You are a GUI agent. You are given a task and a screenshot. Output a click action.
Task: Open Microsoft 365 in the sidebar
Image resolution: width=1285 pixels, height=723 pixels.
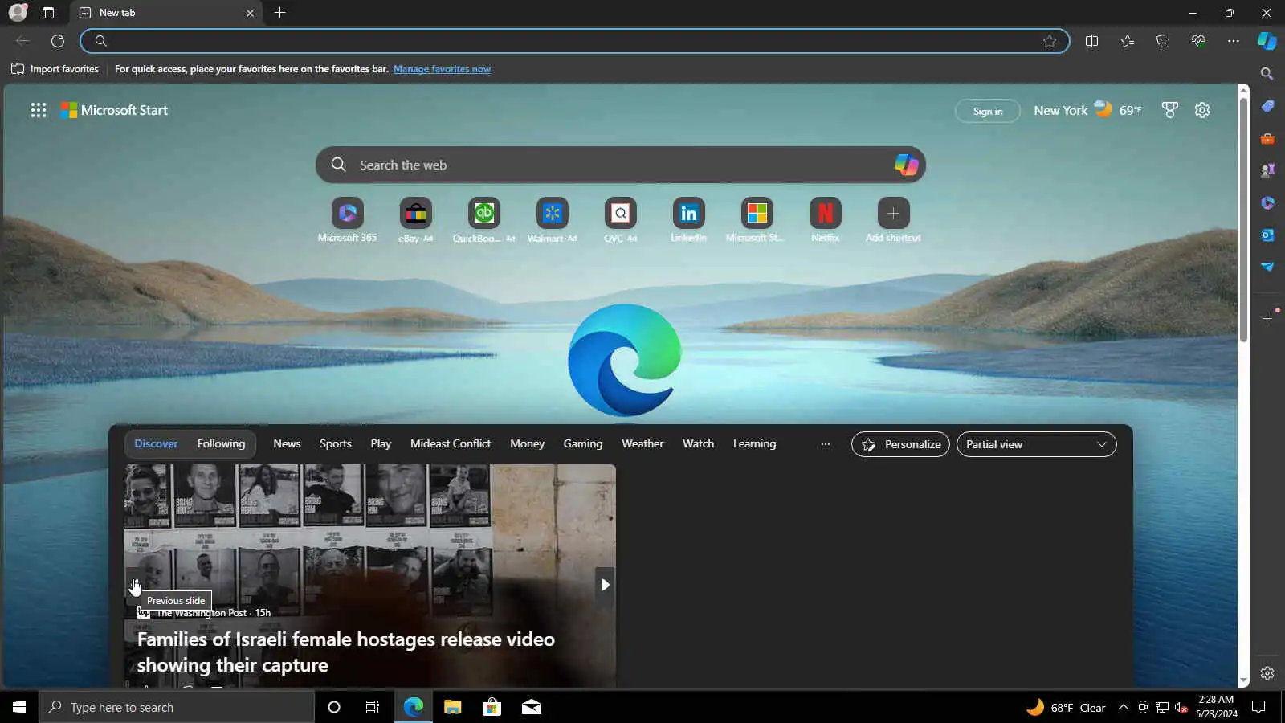point(1267,202)
